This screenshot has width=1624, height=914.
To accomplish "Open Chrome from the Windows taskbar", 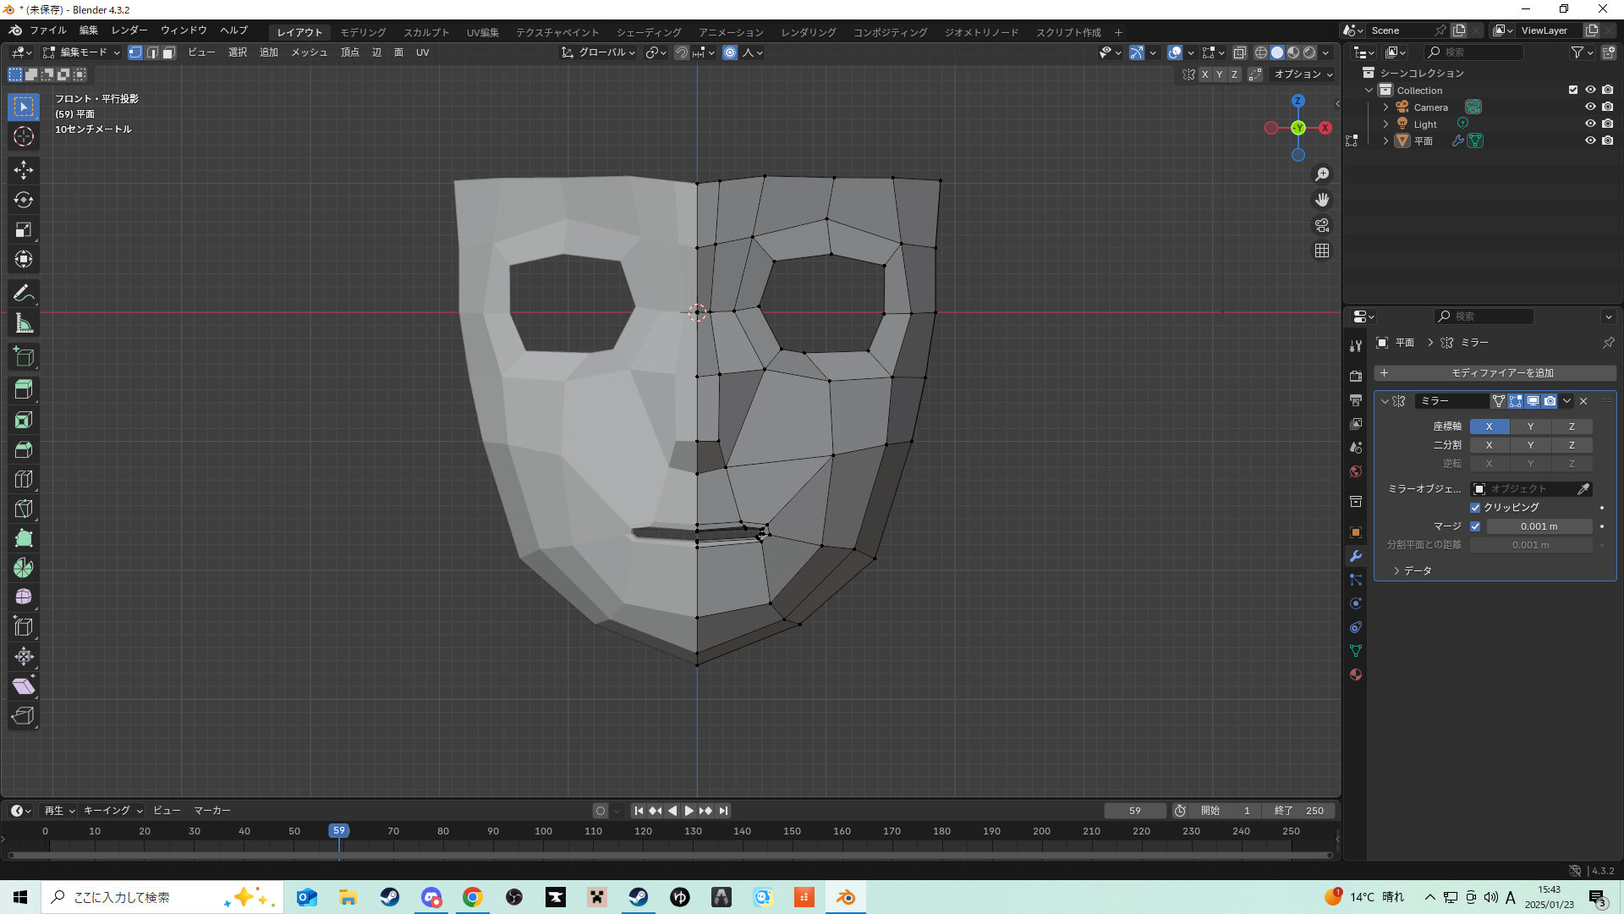I will tap(473, 897).
